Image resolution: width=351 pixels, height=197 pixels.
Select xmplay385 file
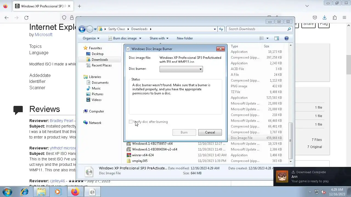point(140,161)
